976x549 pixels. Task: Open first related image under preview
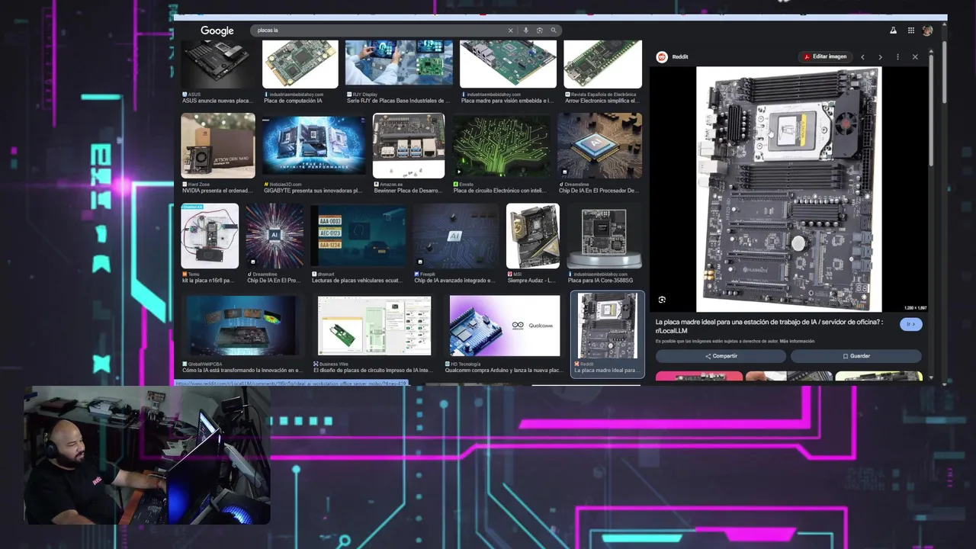pos(699,376)
